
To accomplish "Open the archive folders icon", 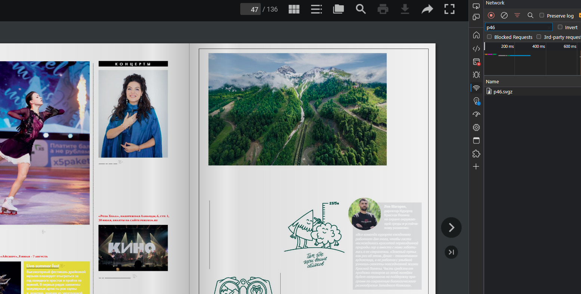I will [338, 9].
